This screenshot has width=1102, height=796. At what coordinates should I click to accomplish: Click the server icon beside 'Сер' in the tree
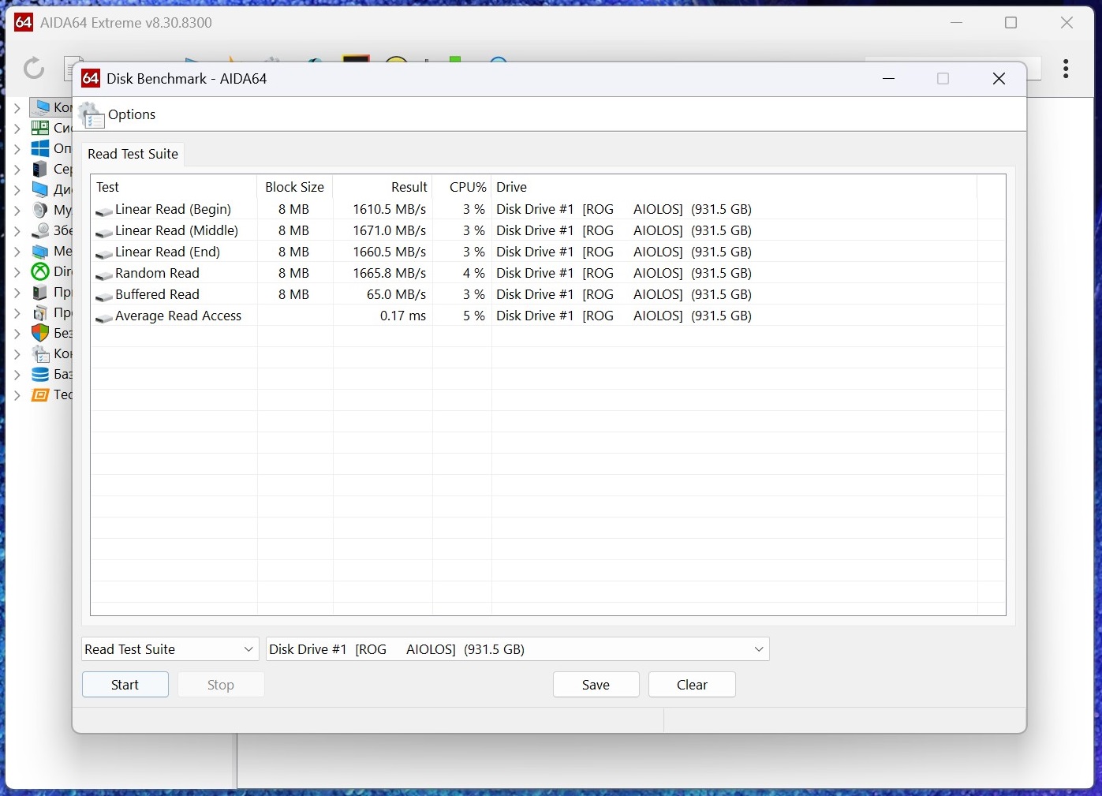coord(40,169)
